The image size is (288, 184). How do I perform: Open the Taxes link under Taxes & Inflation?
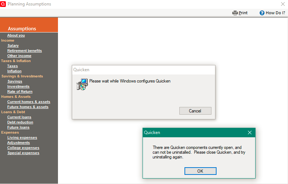pos(12,66)
